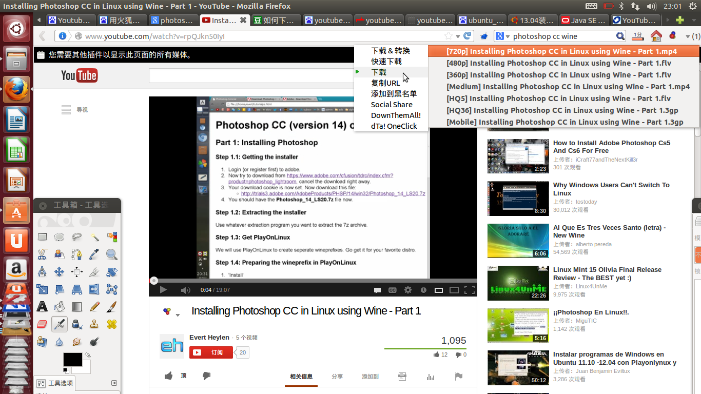Click 复制URL in the context menu
The height and width of the screenshot is (394, 701).
coord(391,83)
